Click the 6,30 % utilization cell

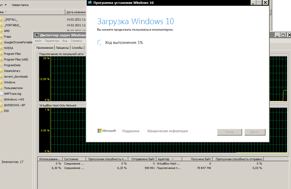[x=56, y=168]
